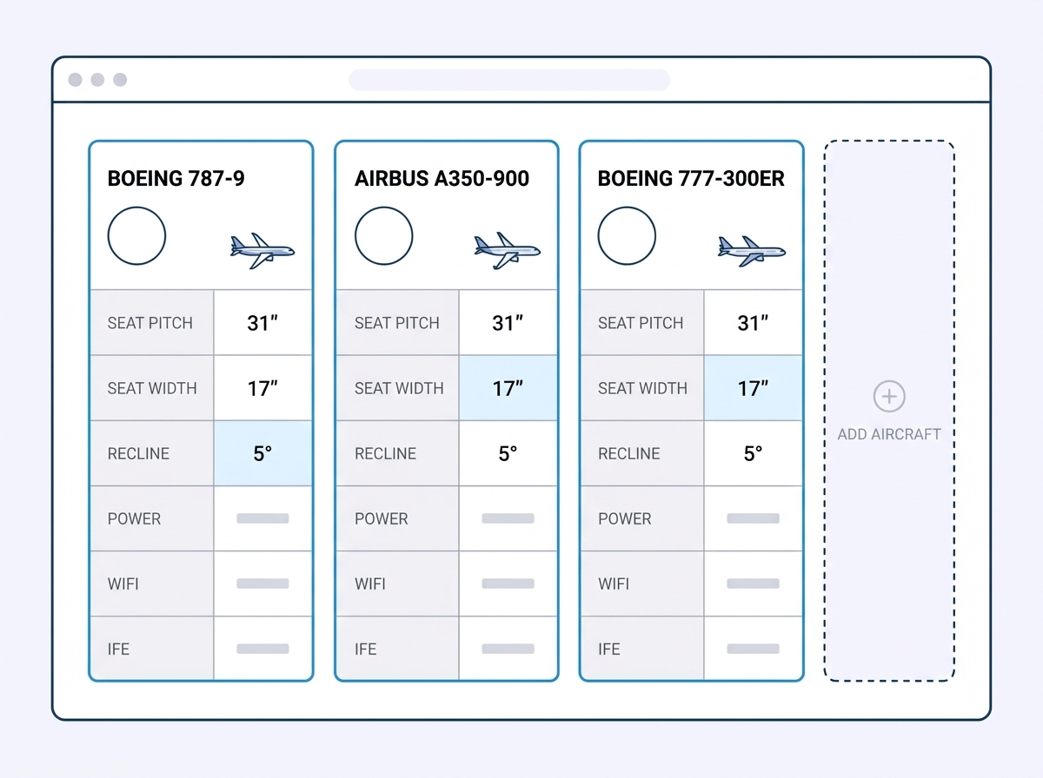The height and width of the screenshot is (778, 1043).
Task: Click RECLINE label in Boeing 787-9 card
Action: coord(138,453)
